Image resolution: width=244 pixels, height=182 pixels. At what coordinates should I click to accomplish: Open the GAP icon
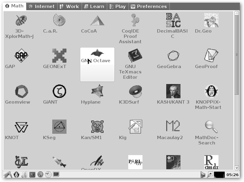(x=21, y=56)
